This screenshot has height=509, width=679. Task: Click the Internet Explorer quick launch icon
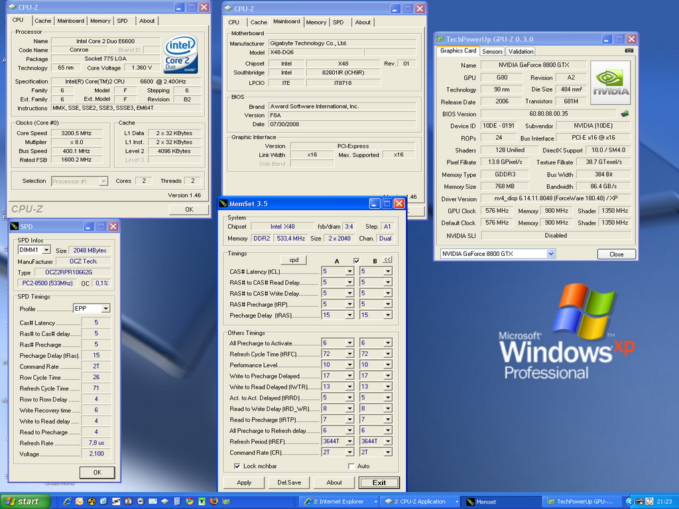67,502
